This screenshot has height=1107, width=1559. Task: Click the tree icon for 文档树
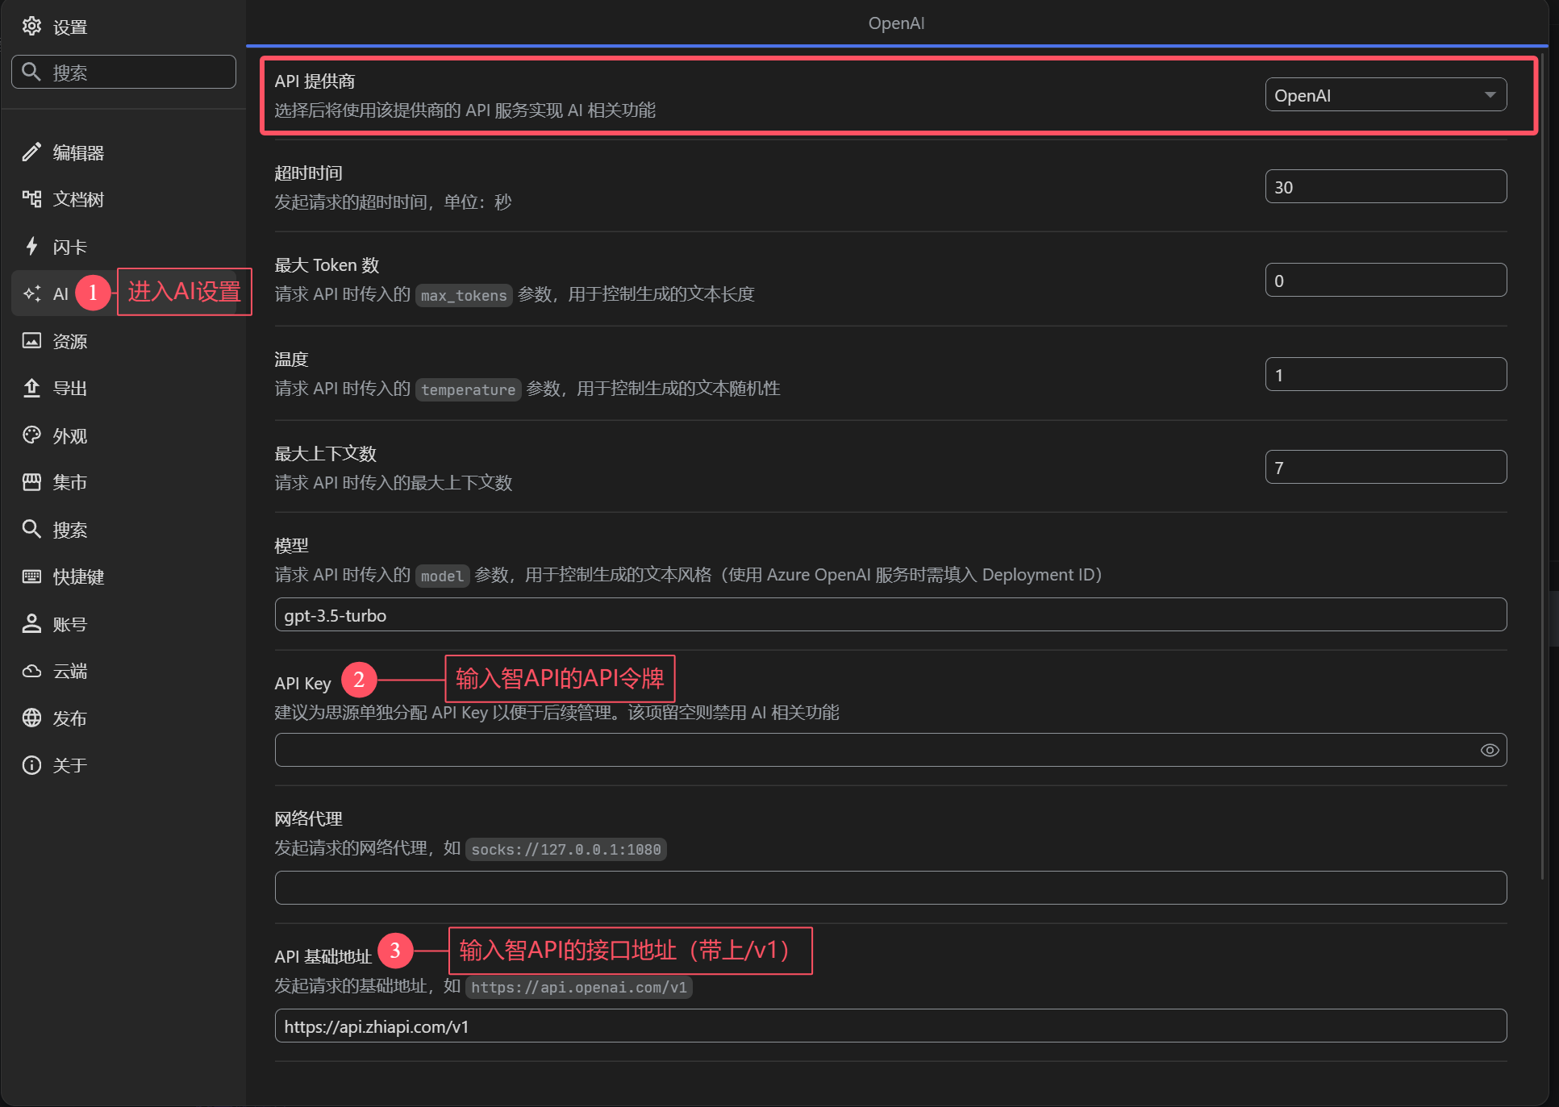[31, 199]
